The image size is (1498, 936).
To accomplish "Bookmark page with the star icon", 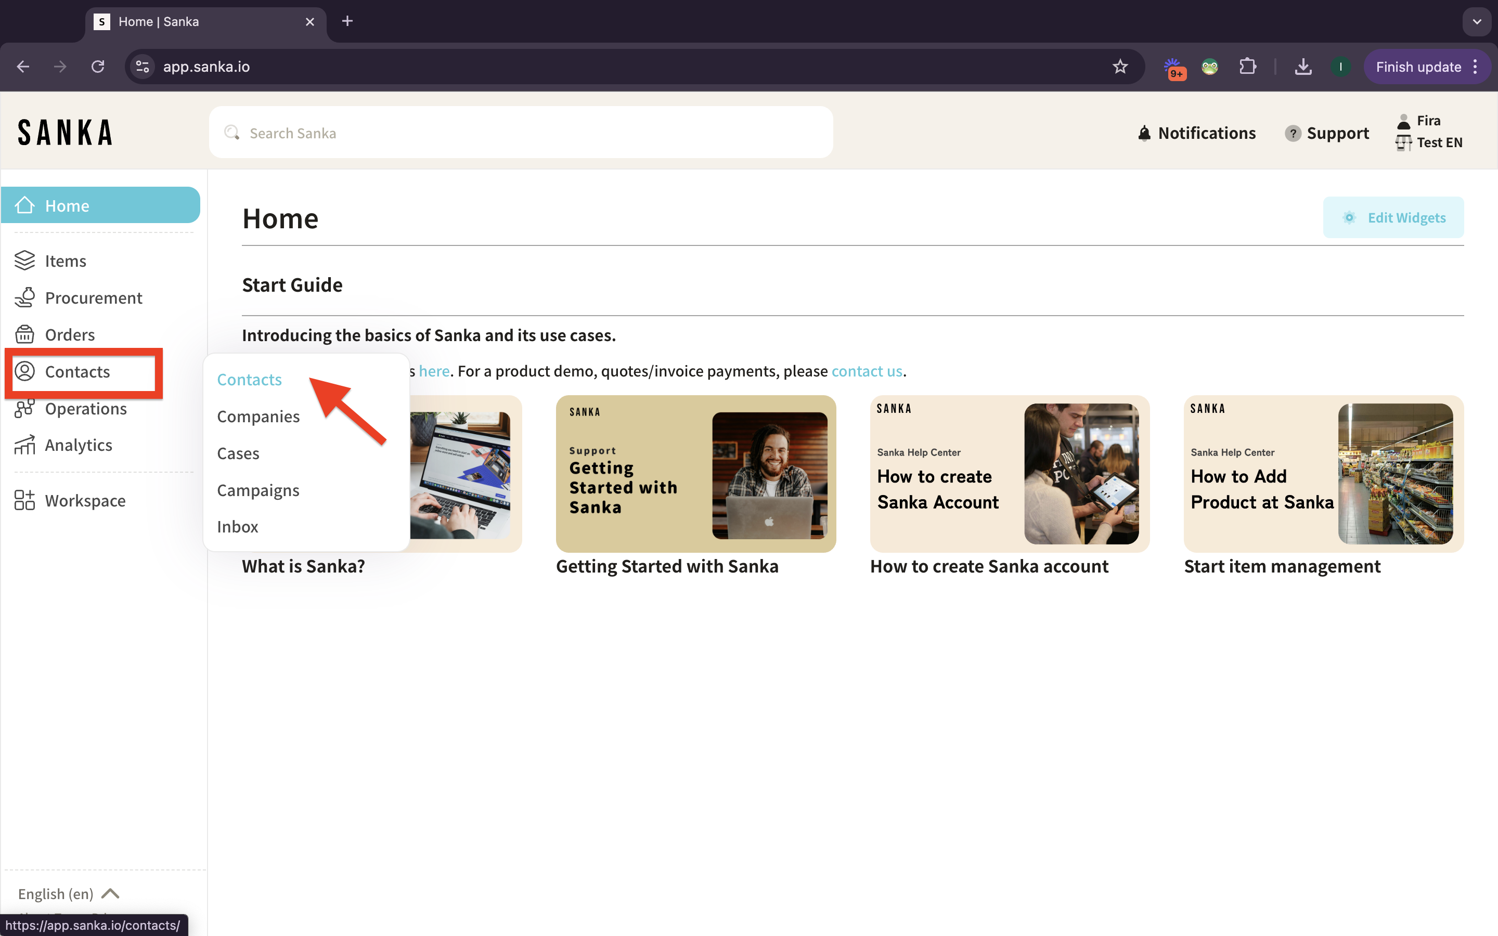I will 1120,67.
